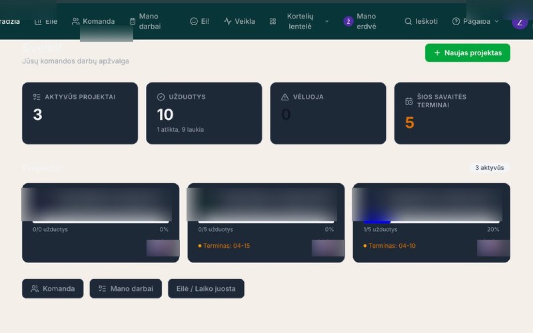The image size is (533, 333).
Task: Open the Eilė / Laiko juosta shortcut
Action: [206, 288]
